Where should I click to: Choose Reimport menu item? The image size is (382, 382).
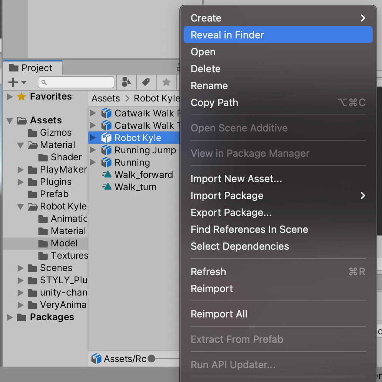pos(278,289)
